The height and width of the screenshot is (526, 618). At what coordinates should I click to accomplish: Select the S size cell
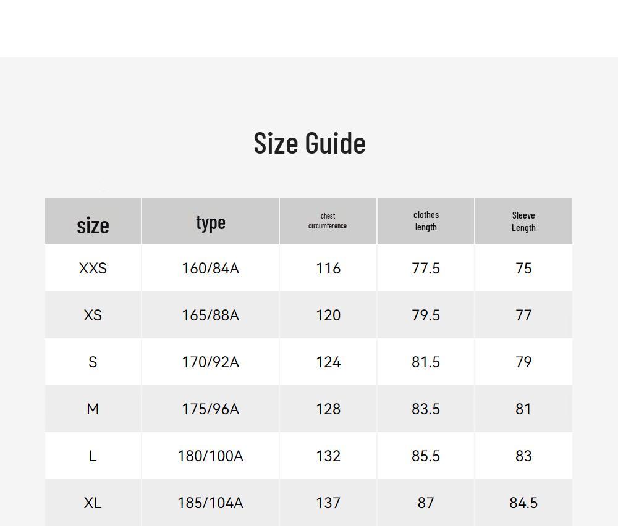point(93,362)
